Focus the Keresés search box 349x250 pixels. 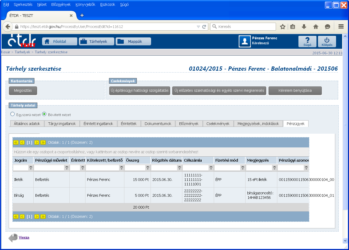pyautogui.click(x=243, y=27)
